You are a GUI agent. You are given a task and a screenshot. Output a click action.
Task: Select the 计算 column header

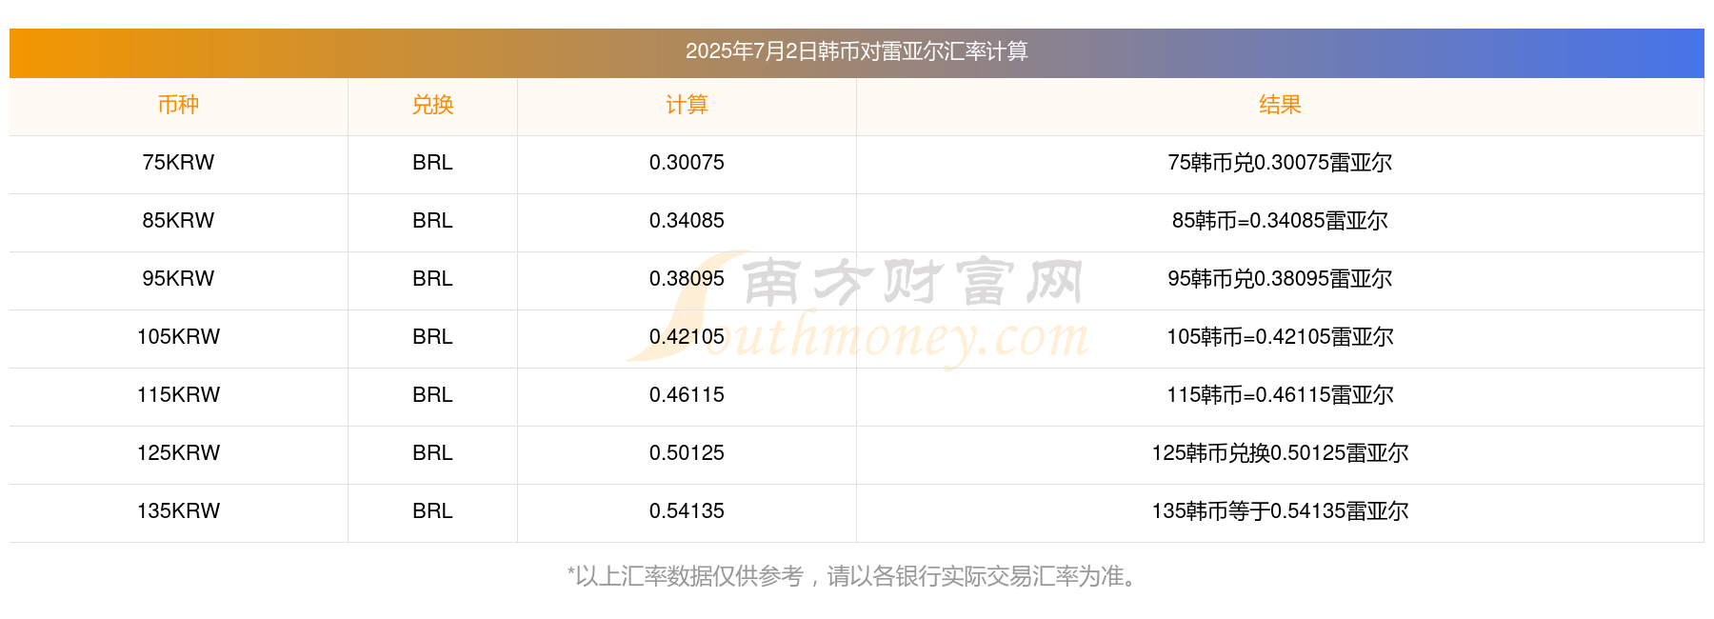(687, 105)
